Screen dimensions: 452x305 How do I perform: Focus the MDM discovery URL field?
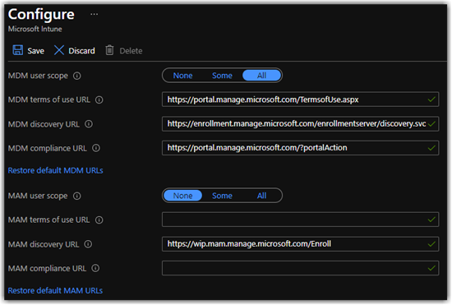pos(300,123)
